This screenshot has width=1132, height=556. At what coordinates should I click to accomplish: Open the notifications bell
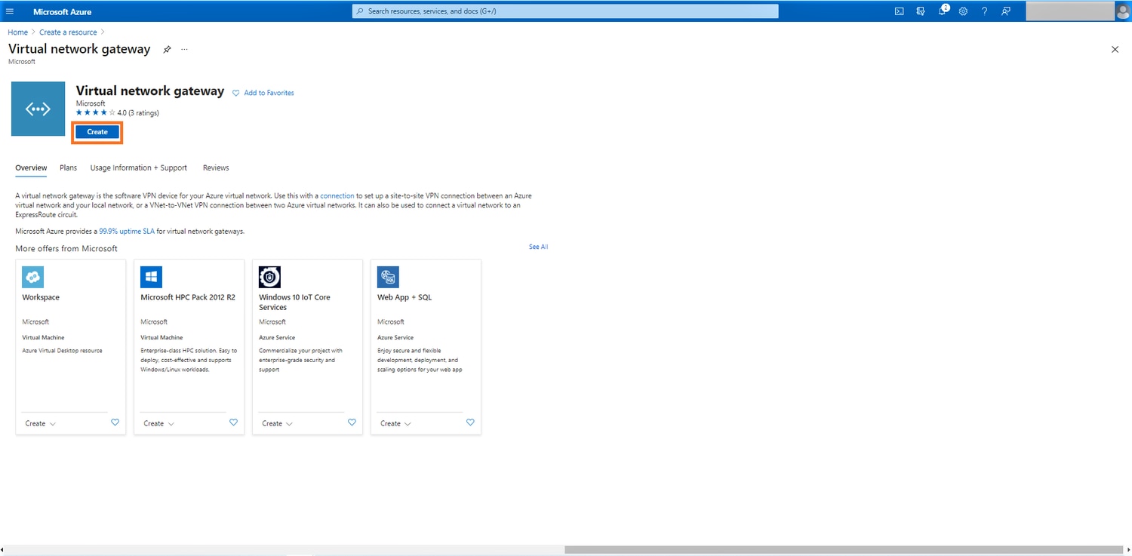pyautogui.click(x=943, y=11)
